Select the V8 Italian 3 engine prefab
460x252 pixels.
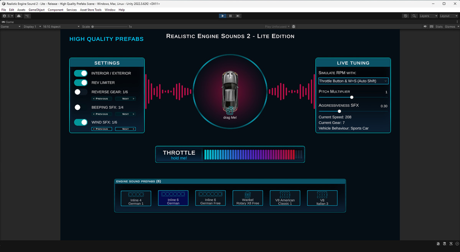point(322,198)
